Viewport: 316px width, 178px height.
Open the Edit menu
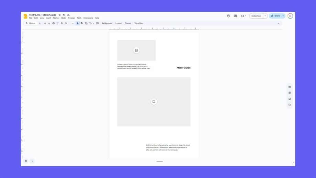click(x=36, y=18)
